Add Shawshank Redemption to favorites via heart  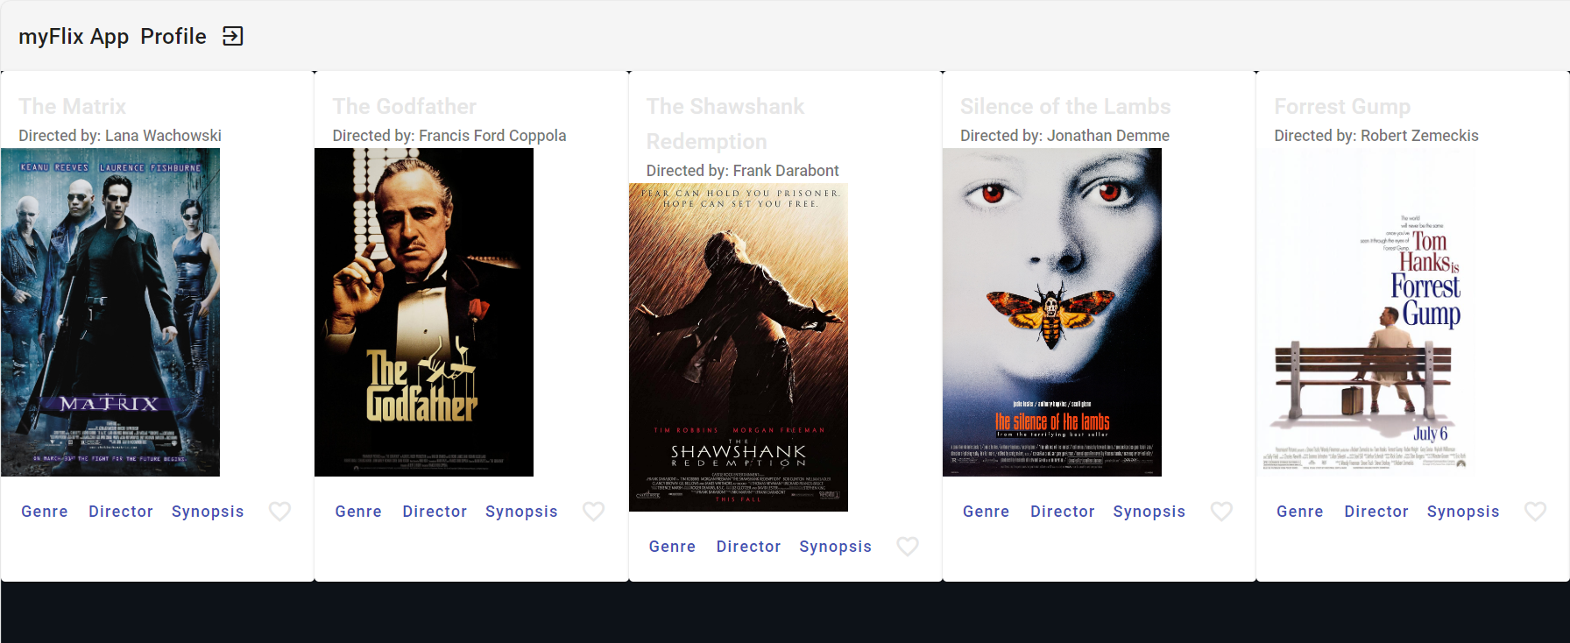coord(908,547)
